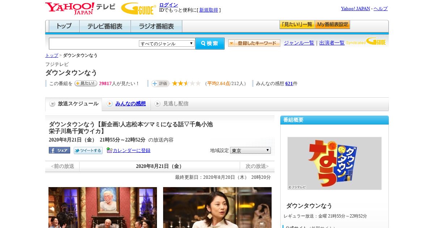Viewport: 434px width, 228px height.
Task: Click the 番組概要 panel header
Action: (335, 120)
